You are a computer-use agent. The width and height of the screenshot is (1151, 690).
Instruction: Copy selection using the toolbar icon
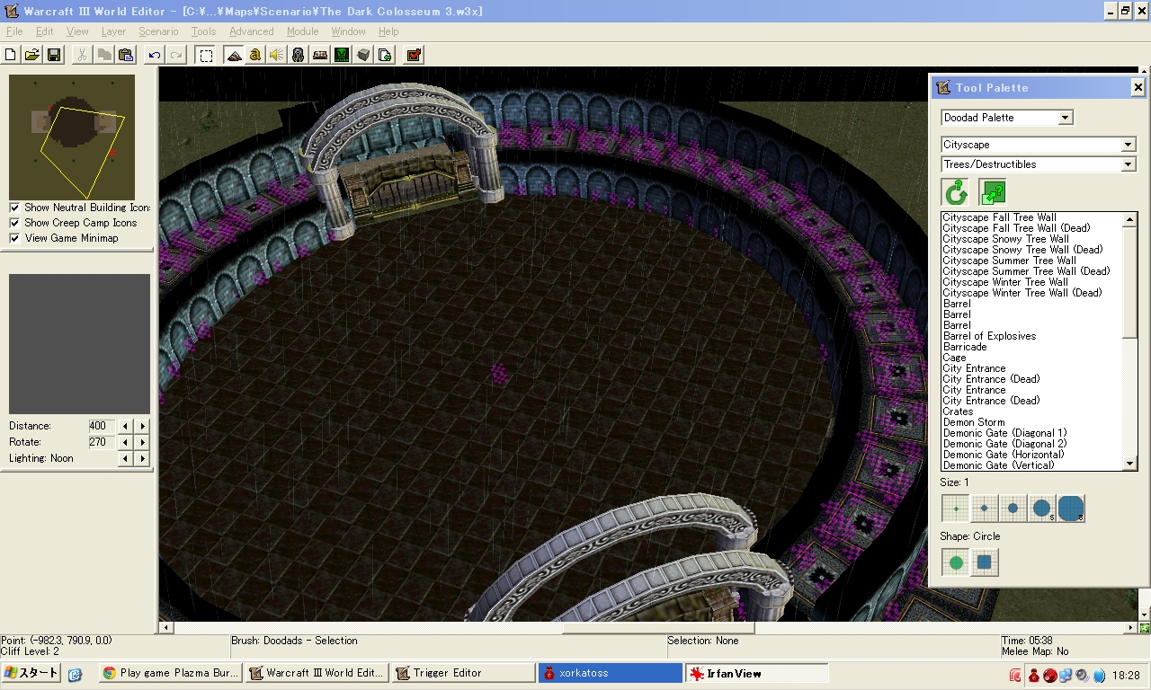click(x=104, y=55)
